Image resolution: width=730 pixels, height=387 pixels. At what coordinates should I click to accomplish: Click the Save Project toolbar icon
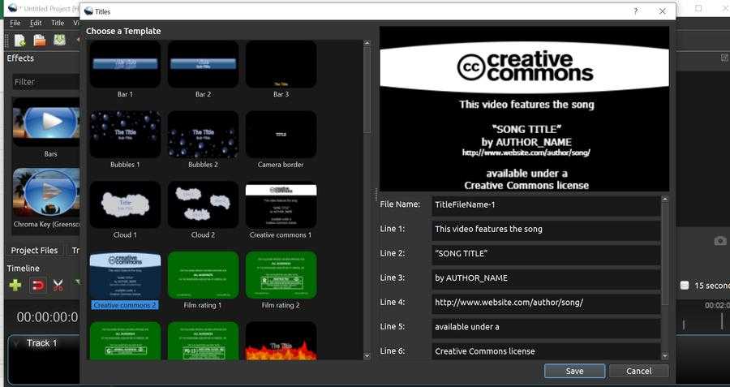(59, 40)
